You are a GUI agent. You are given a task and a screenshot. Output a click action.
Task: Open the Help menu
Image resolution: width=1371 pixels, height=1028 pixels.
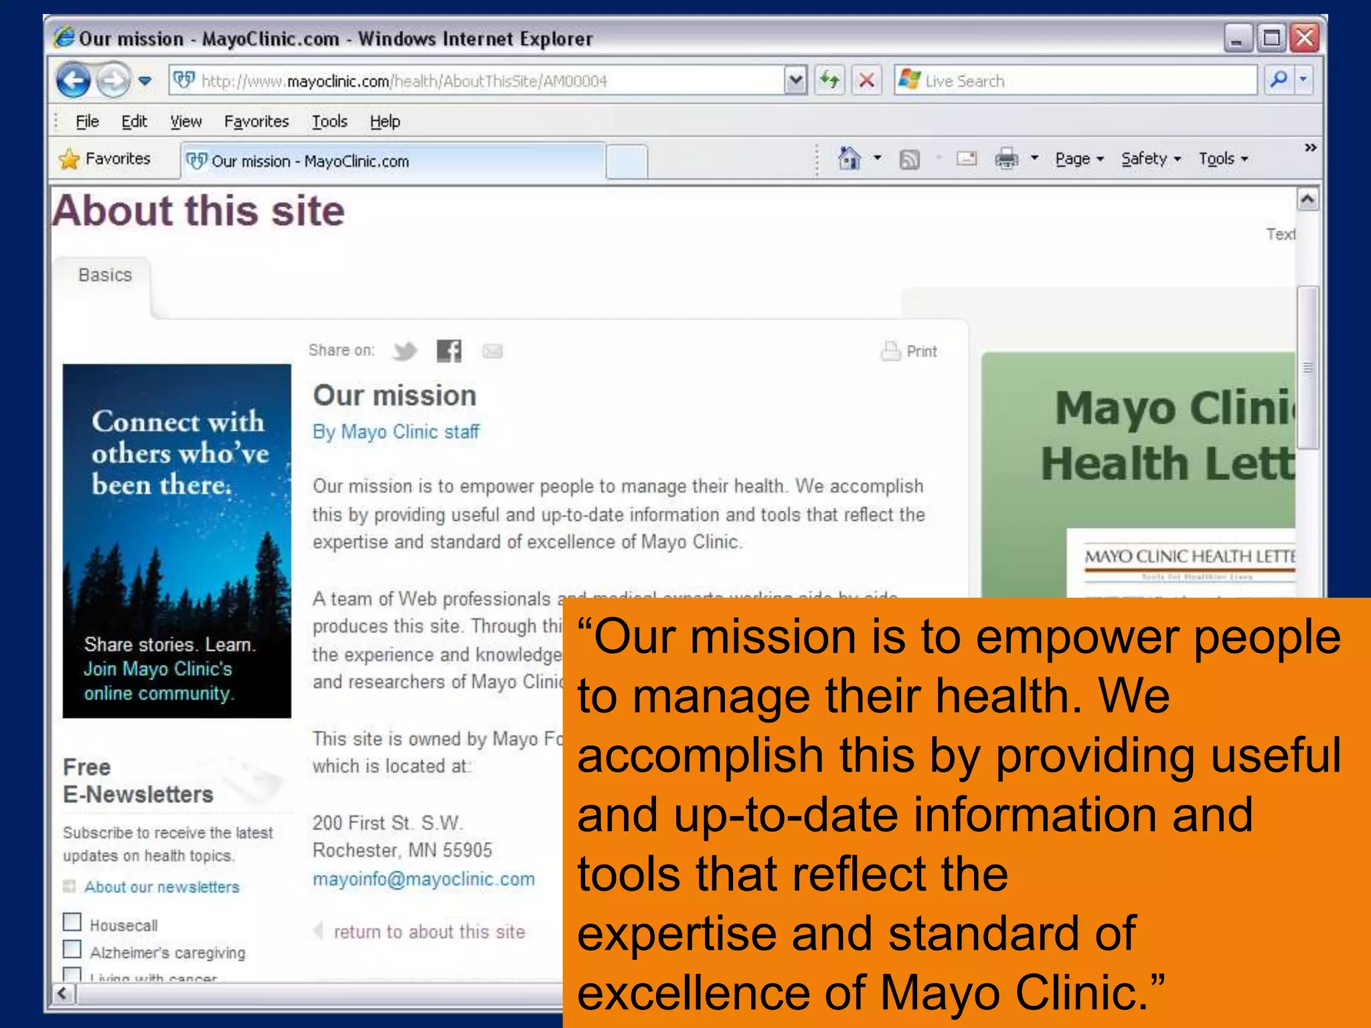click(385, 121)
